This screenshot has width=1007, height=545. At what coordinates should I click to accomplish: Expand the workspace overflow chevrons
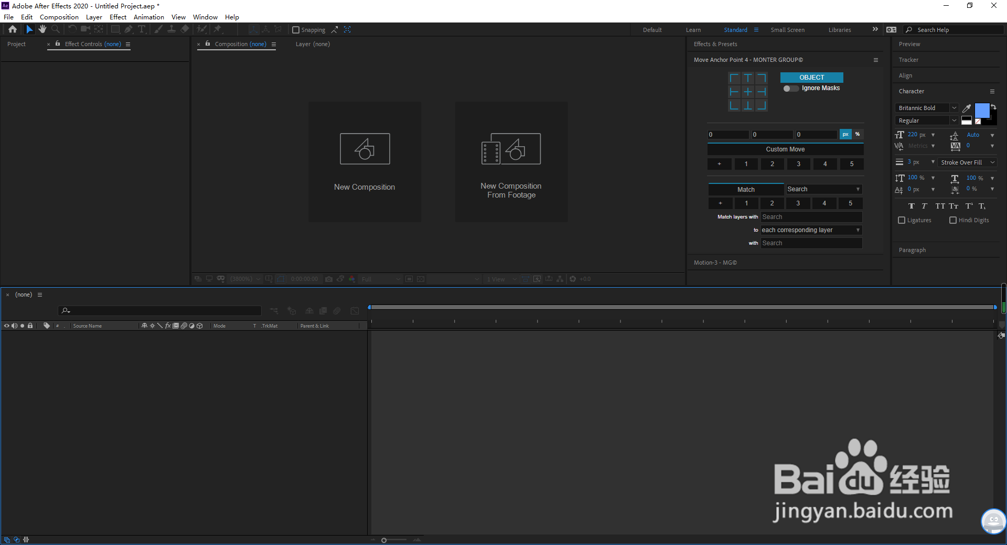[875, 29]
